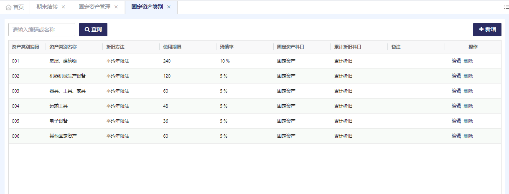Select the 器具、工具、家具 name cell

tap(68, 91)
